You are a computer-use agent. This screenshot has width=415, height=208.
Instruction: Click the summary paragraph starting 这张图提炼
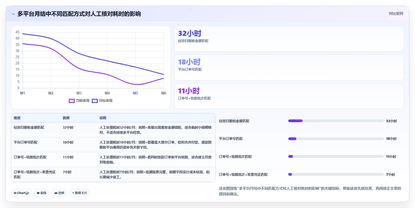coord(310,191)
